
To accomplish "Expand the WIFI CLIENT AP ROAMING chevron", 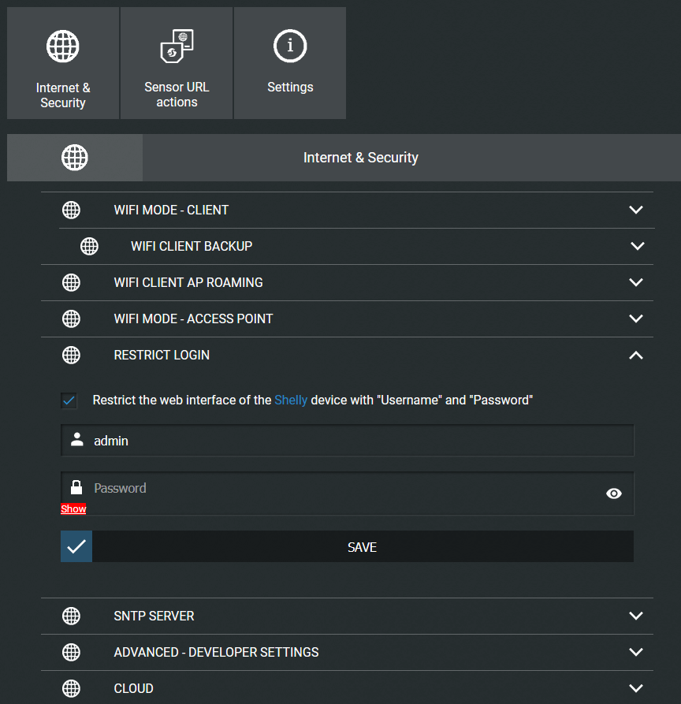I will [636, 282].
